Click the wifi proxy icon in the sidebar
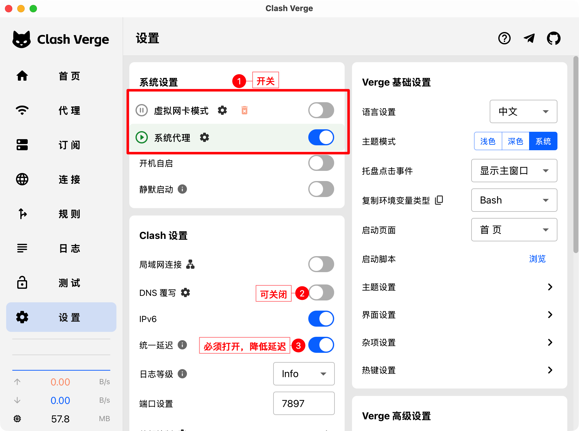 (22, 110)
